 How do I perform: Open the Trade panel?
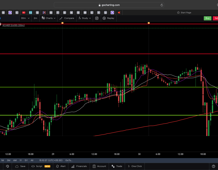[117, 166]
